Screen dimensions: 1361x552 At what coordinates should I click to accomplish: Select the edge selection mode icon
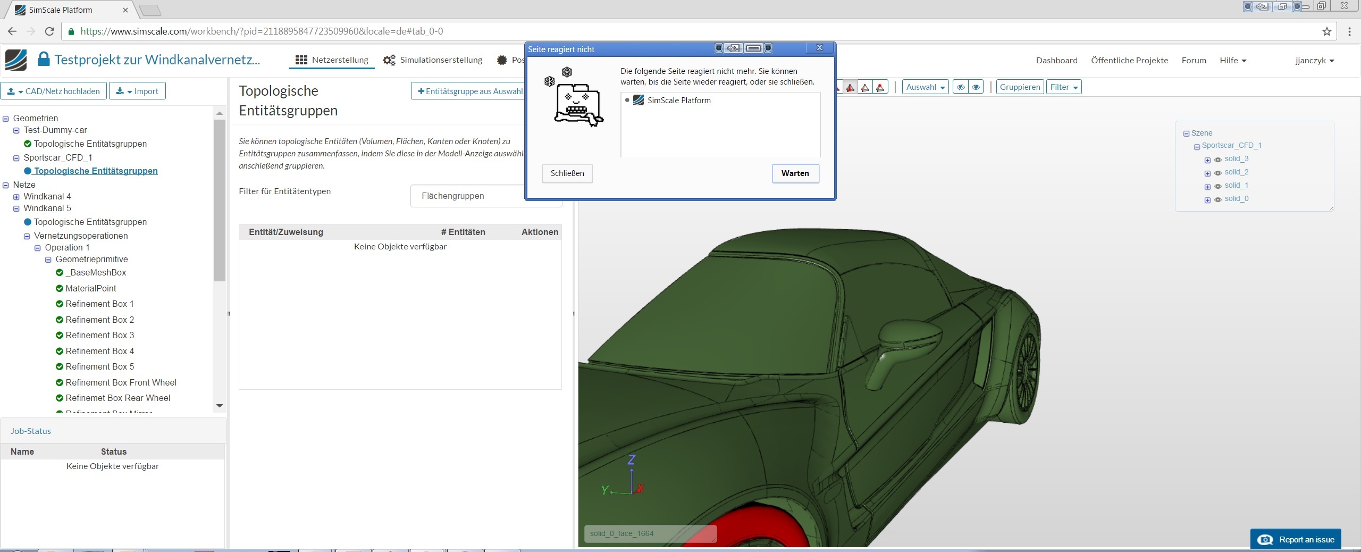pyautogui.click(x=866, y=87)
